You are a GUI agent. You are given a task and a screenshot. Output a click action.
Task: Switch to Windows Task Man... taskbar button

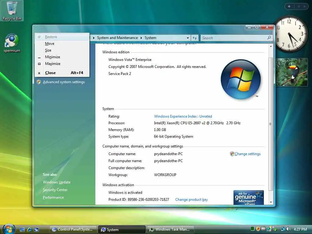point(170,229)
